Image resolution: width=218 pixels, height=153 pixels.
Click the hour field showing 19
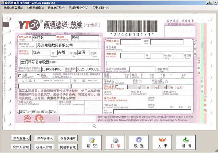pos(51,112)
